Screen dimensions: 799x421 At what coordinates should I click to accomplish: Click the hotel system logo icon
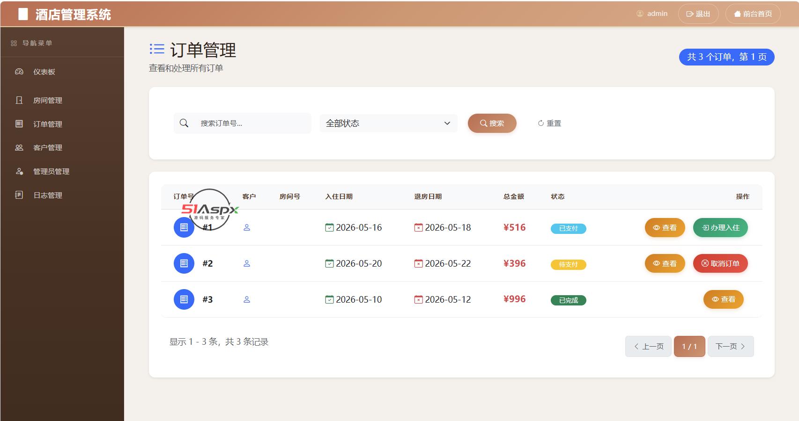tap(23, 15)
